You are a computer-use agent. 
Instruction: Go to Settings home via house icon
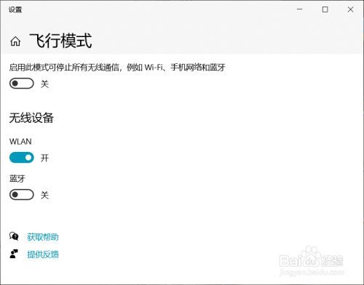tap(15, 41)
